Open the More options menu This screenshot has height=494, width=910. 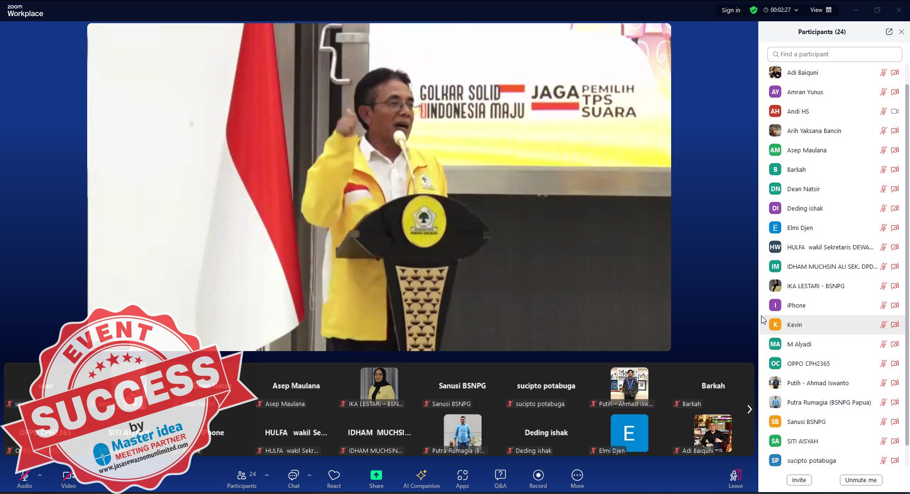point(577,478)
